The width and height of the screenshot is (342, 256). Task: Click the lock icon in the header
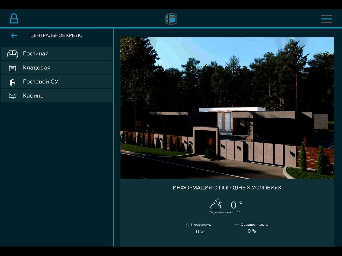click(x=14, y=19)
